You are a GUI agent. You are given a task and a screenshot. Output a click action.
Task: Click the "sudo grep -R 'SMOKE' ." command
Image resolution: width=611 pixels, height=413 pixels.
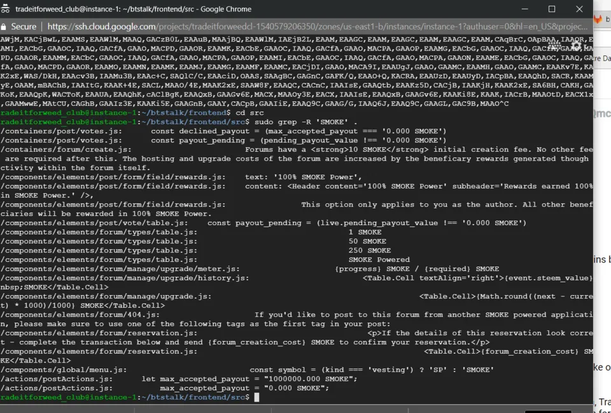(306, 122)
